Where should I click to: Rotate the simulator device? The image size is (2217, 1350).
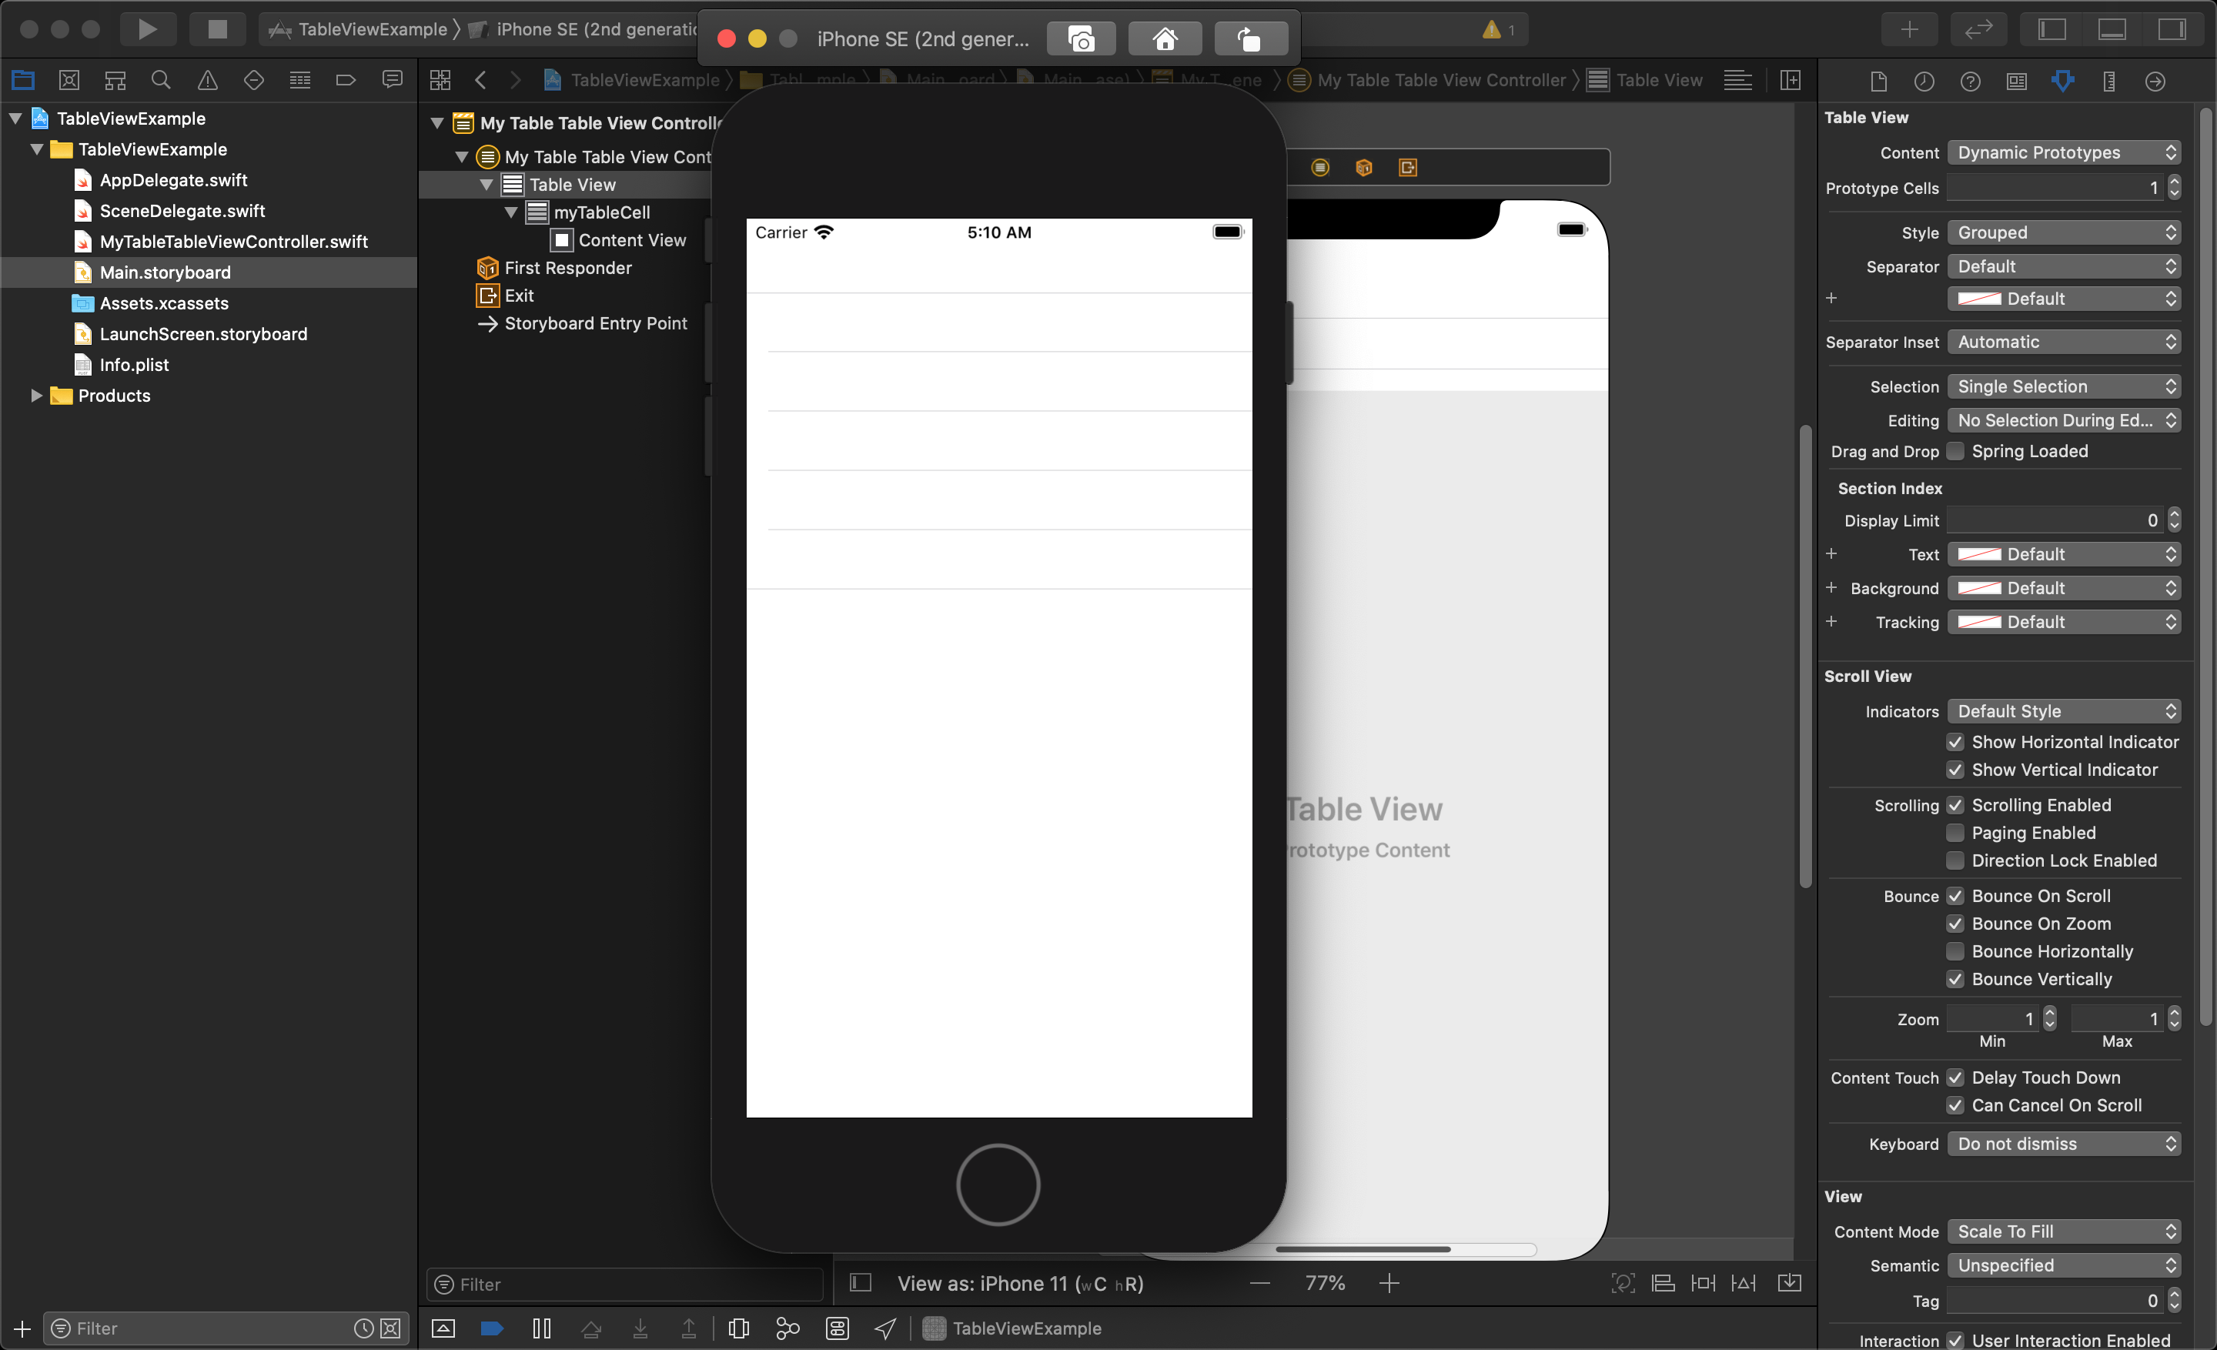coord(1250,38)
